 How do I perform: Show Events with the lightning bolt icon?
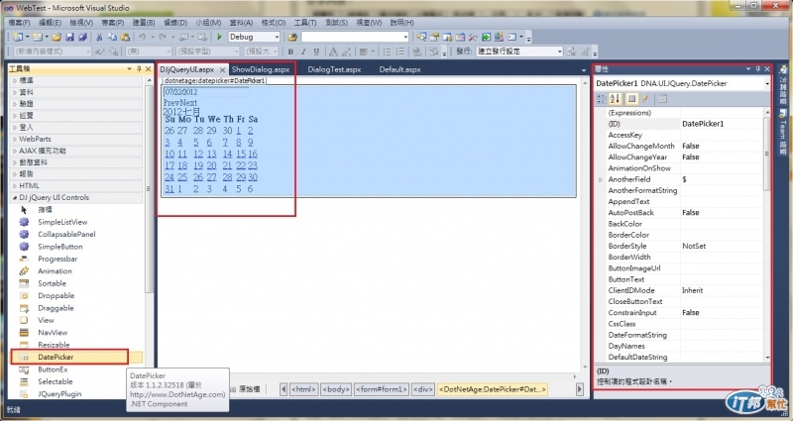click(645, 99)
